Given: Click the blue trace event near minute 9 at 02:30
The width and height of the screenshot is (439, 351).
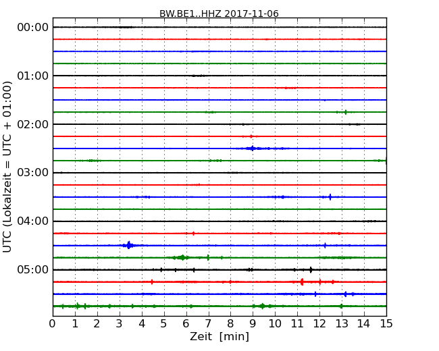Looking at the screenshot, I should (x=253, y=148).
